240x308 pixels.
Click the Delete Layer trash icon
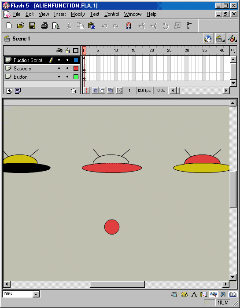pyautogui.click(x=74, y=91)
